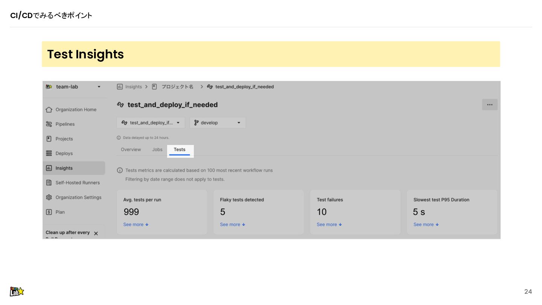Click the Organization Home house icon

click(x=49, y=110)
